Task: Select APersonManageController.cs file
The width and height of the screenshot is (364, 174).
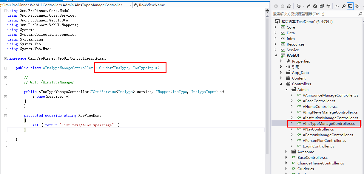Action: click(x=328, y=135)
